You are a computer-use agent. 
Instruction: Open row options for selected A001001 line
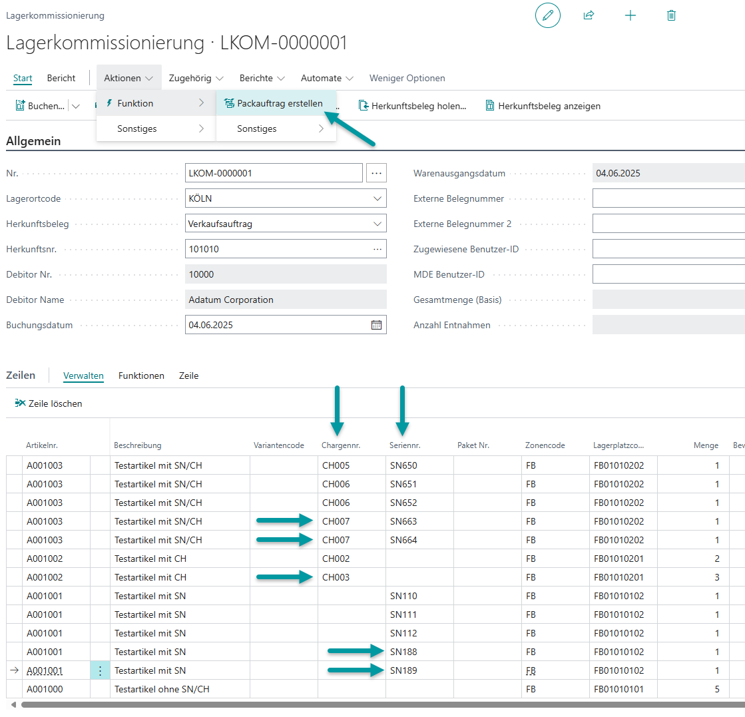click(100, 670)
